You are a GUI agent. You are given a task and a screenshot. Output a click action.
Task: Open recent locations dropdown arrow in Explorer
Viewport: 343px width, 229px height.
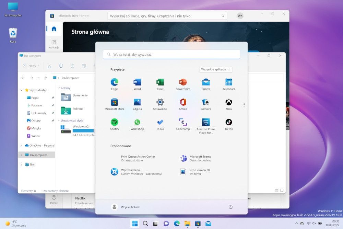click(x=38, y=78)
